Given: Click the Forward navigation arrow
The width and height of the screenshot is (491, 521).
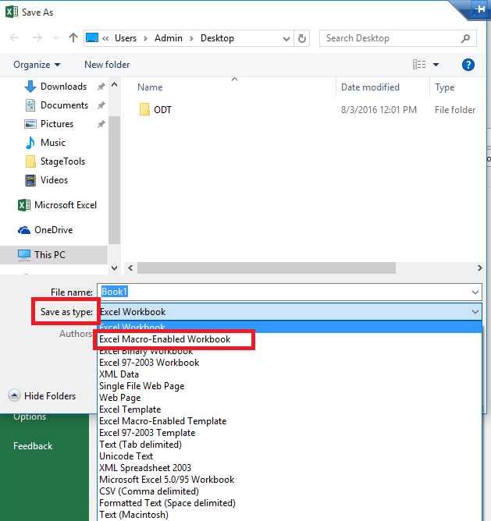Looking at the screenshot, I should [x=37, y=37].
